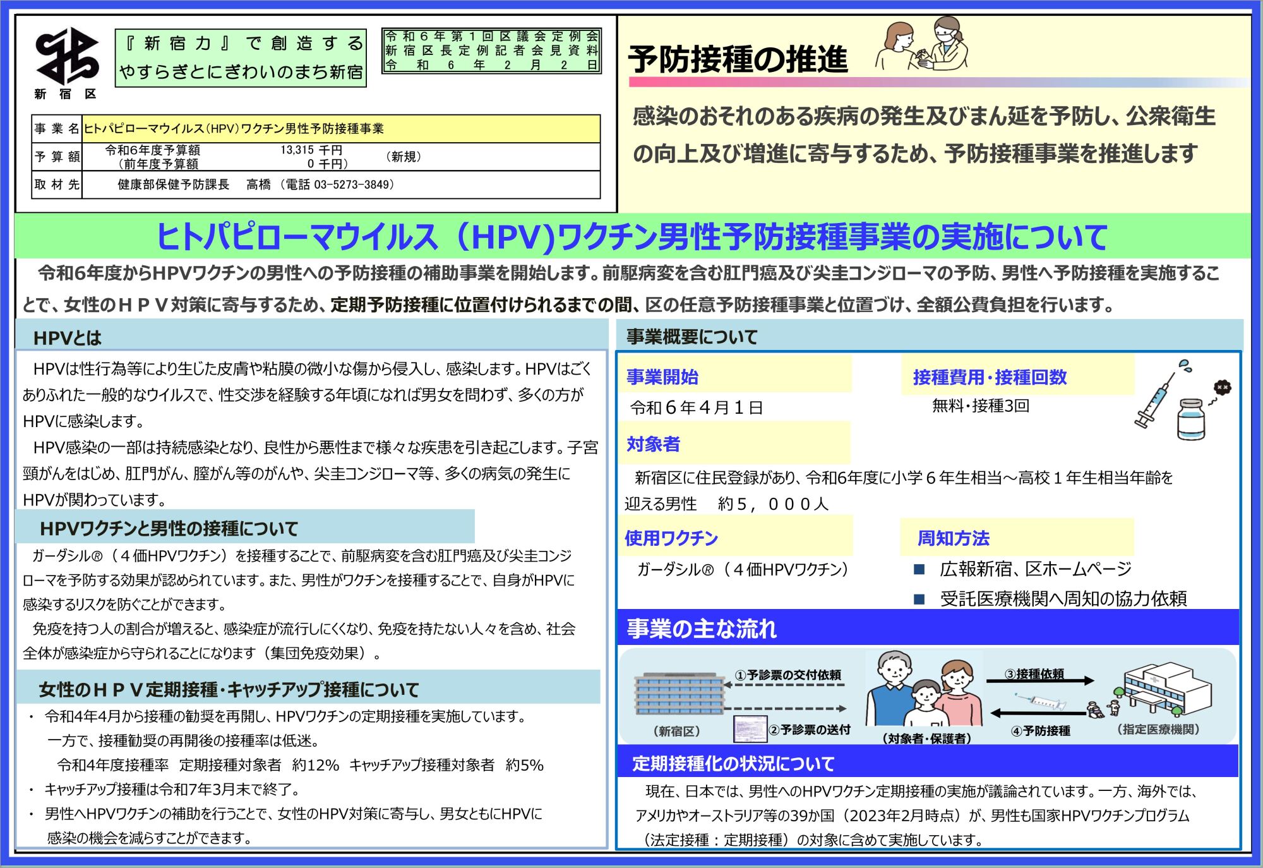Image resolution: width=1263 pixels, height=868 pixels.
Task: Click the pre-examination form document icon
Action: click(750, 729)
